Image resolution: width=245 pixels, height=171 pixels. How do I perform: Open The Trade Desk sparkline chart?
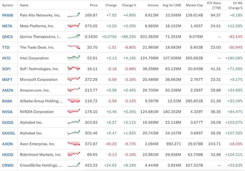[x=74, y=47]
